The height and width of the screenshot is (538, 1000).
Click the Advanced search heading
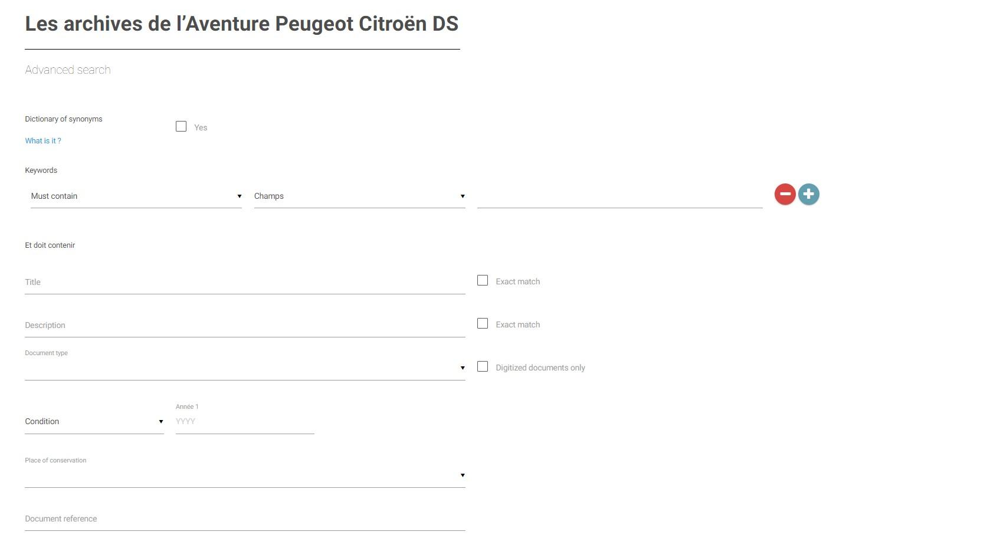(x=68, y=70)
